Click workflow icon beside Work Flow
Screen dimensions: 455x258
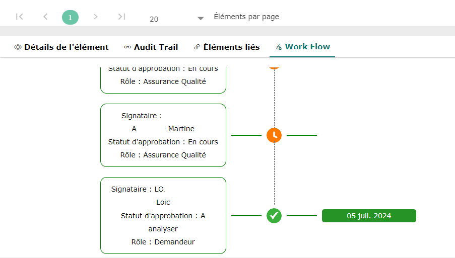(279, 47)
